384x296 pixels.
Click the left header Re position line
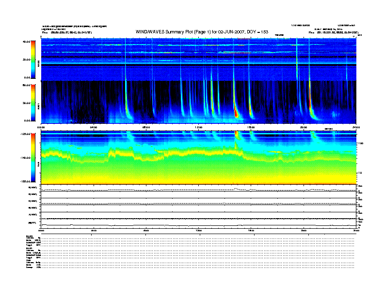coord(67,32)
